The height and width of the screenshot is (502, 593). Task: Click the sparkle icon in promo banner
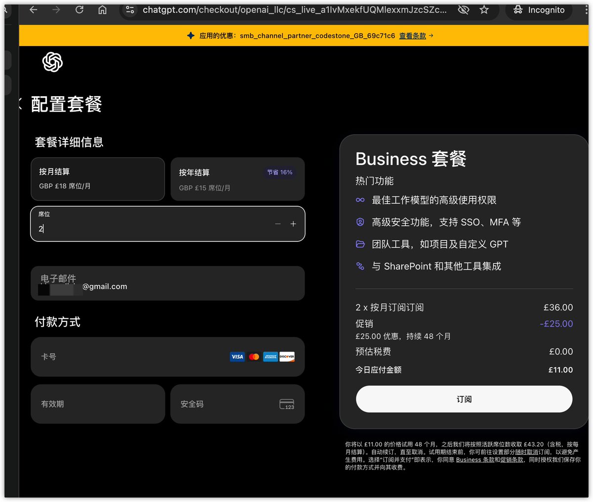tap(191, 36)
